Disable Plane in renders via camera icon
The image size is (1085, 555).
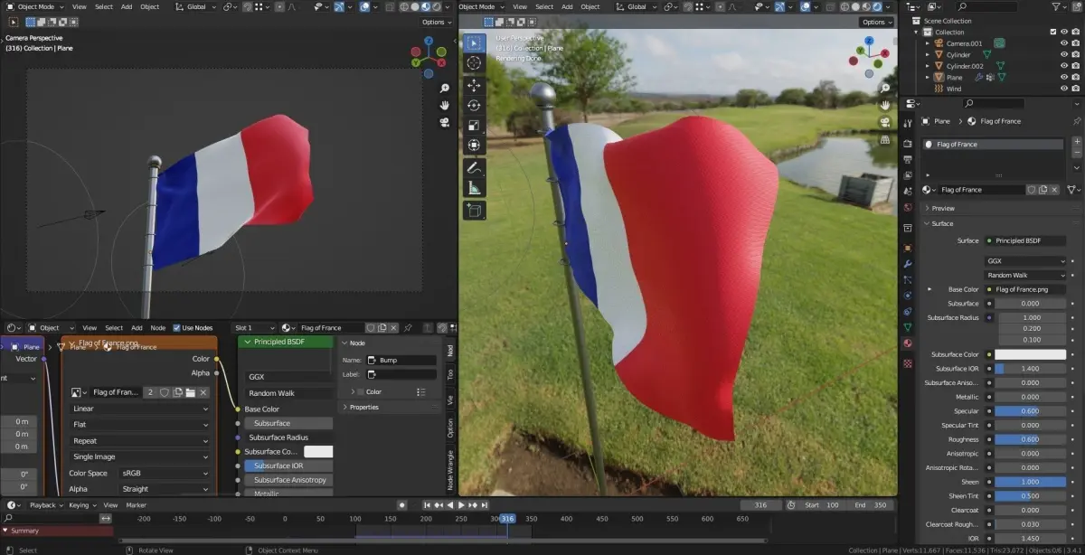pos(1076,78)
